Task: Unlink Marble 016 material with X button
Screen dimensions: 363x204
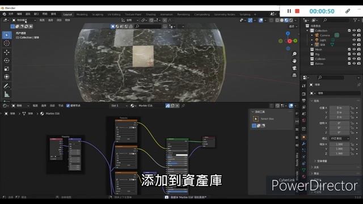Action: pos(177,106)
